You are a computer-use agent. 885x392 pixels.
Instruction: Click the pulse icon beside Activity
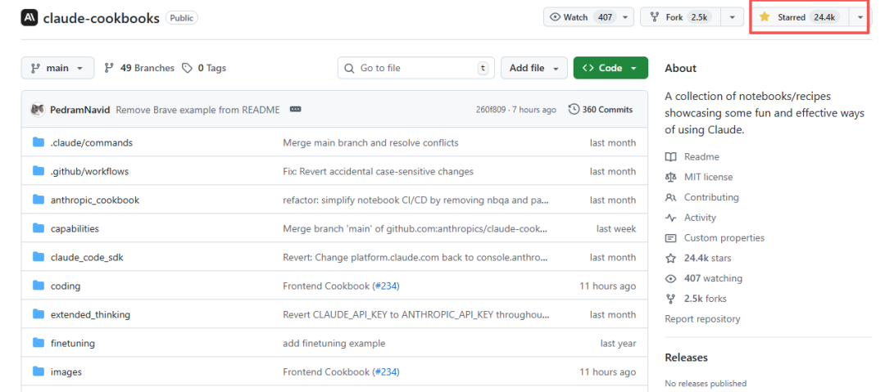click(670, 218)
